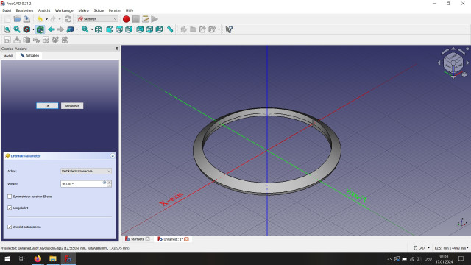471x265 pixels.
Task: Fit selection in view with magnifier icon
Action: coord(17,29)
